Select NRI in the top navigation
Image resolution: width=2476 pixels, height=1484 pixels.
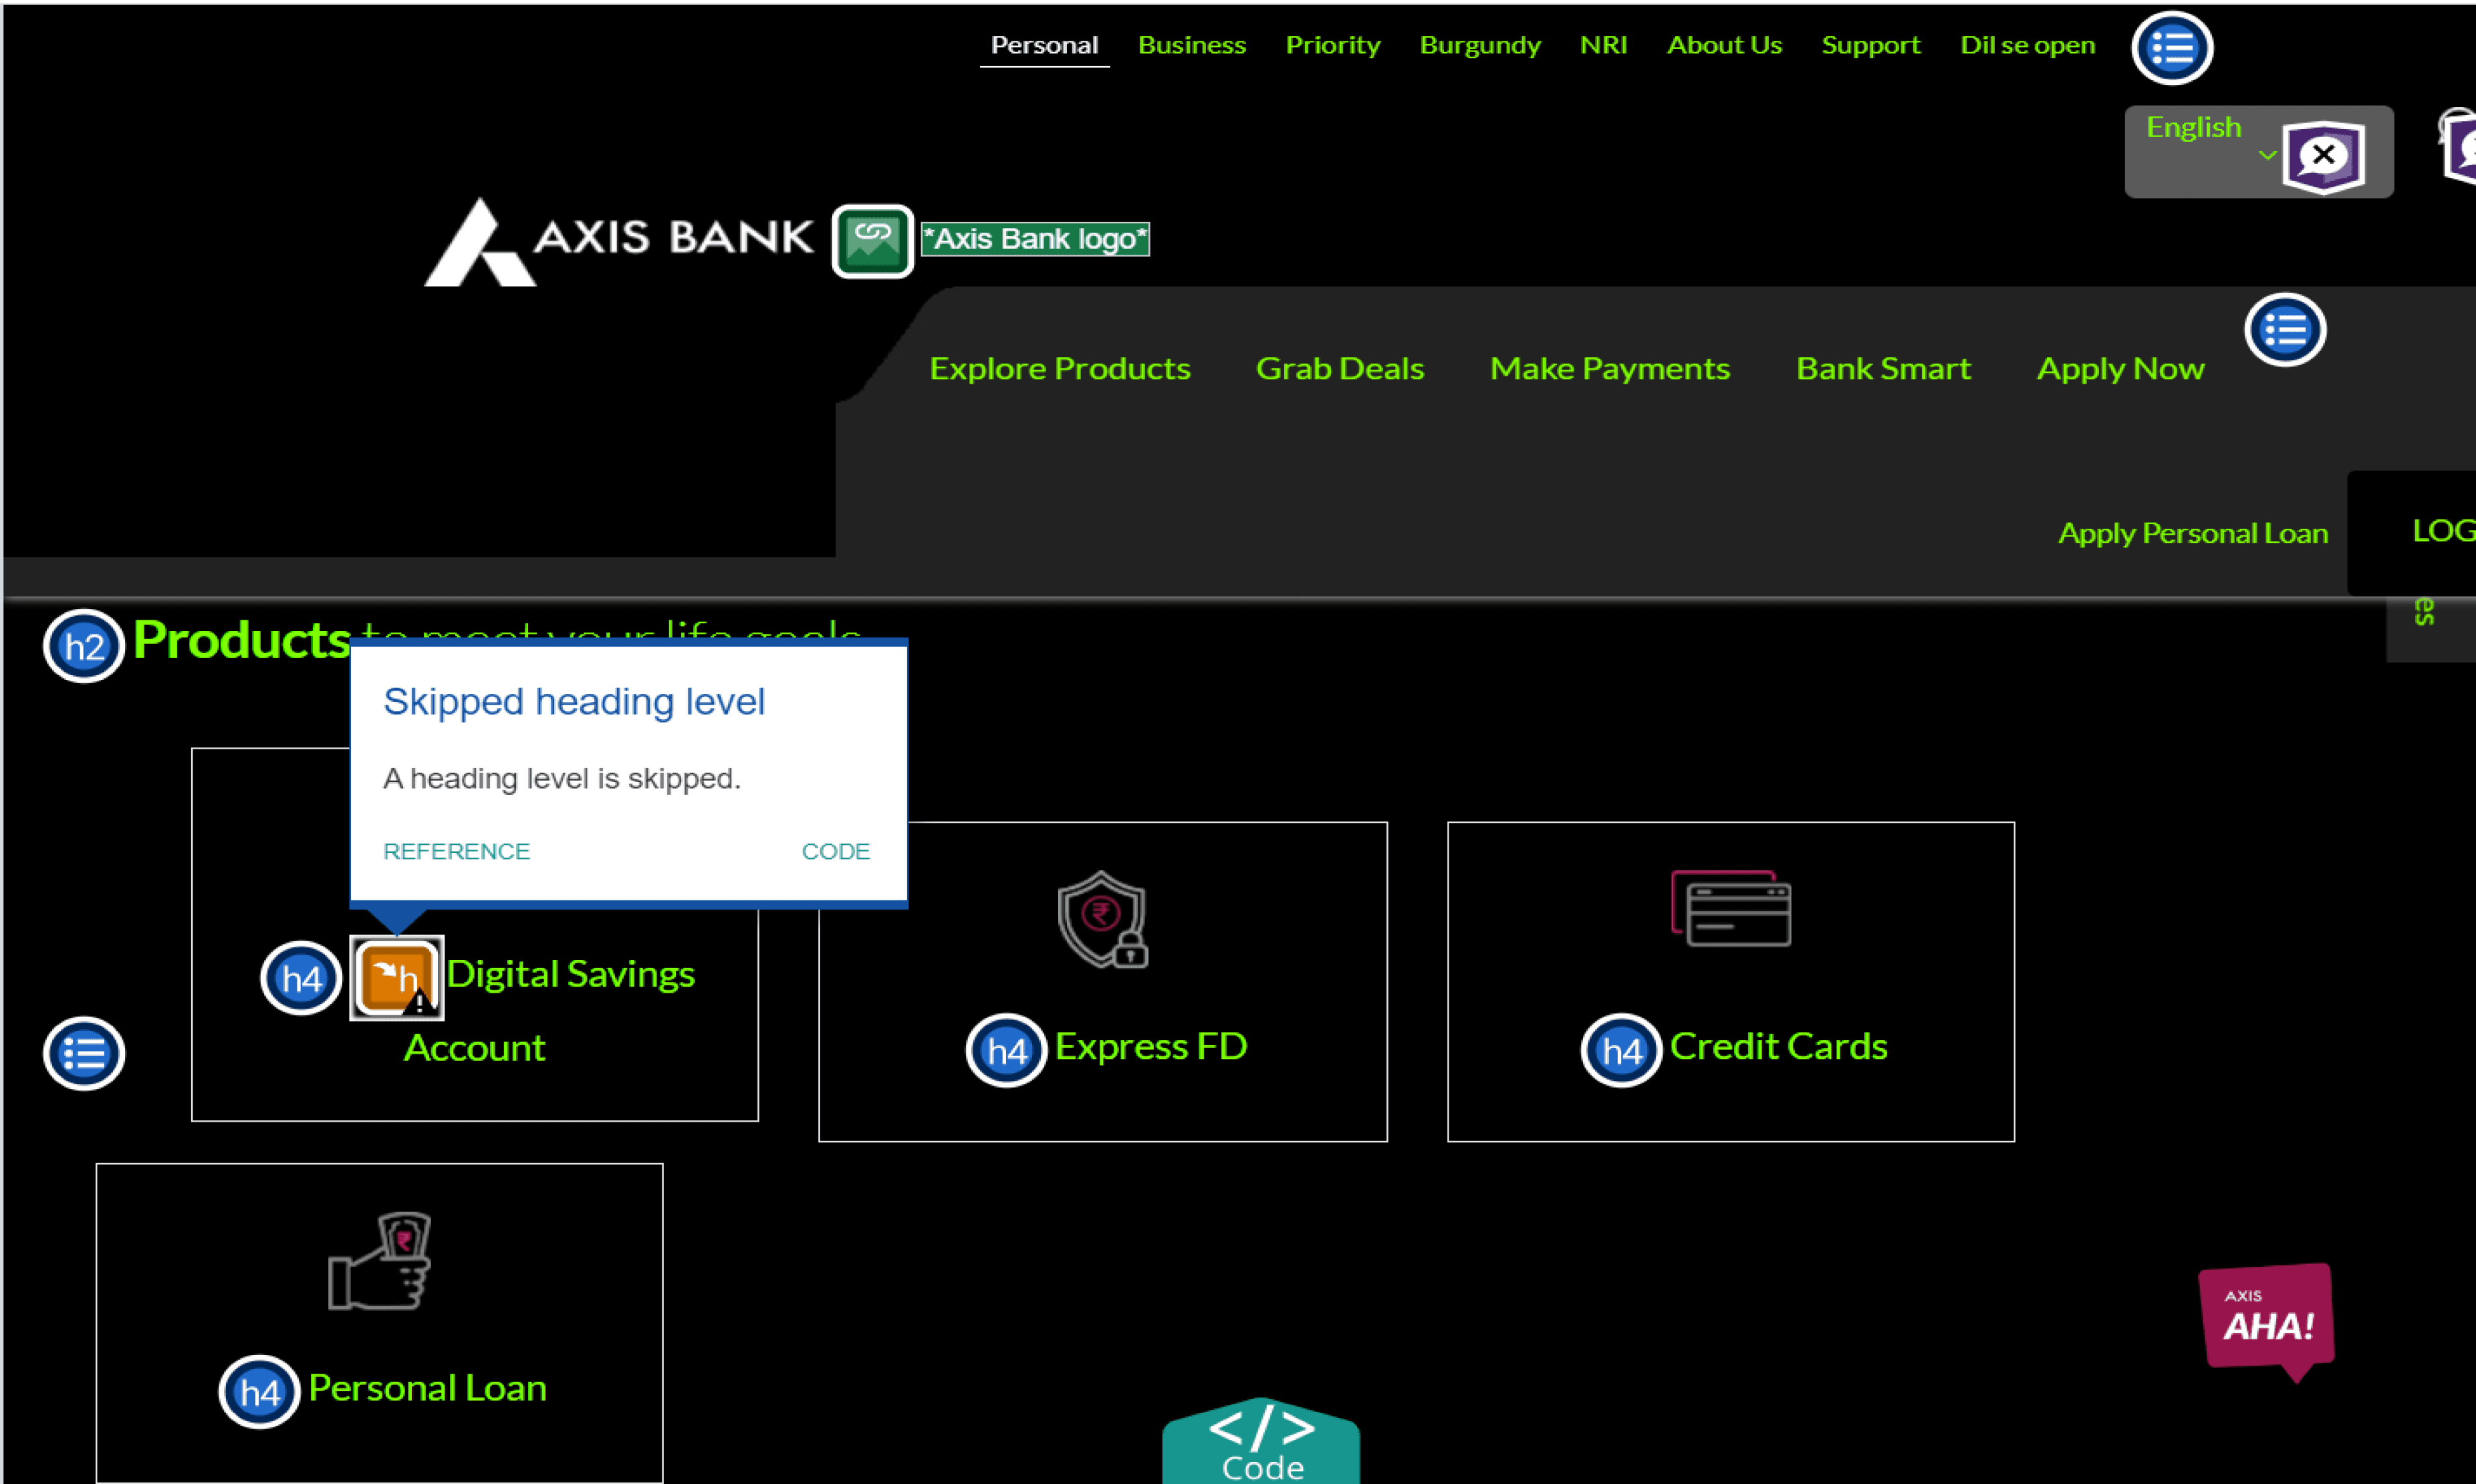[1603, 45]
